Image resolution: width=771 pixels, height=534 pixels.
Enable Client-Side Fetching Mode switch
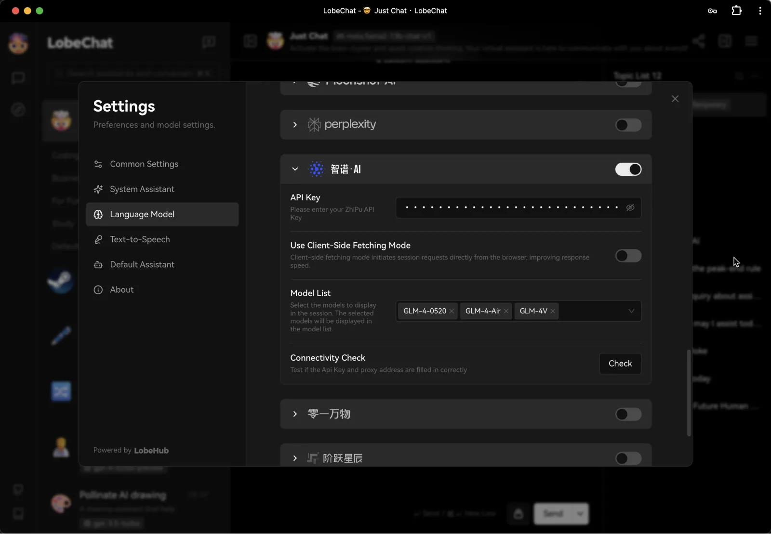coord(628,256)
